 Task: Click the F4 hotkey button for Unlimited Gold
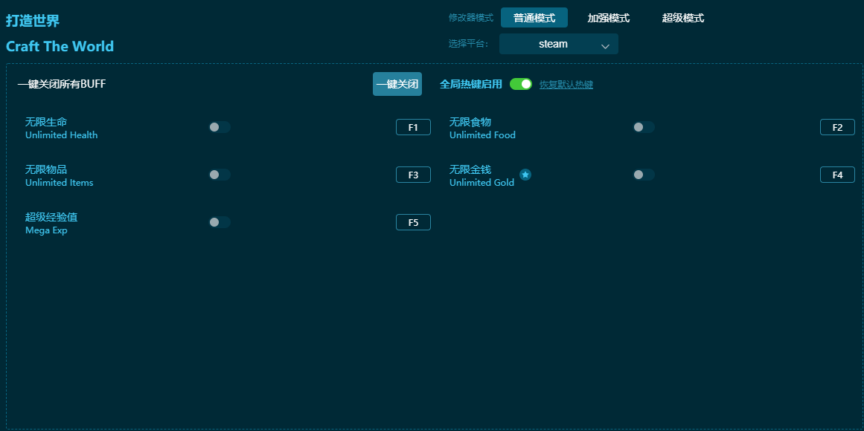point(837,174)
